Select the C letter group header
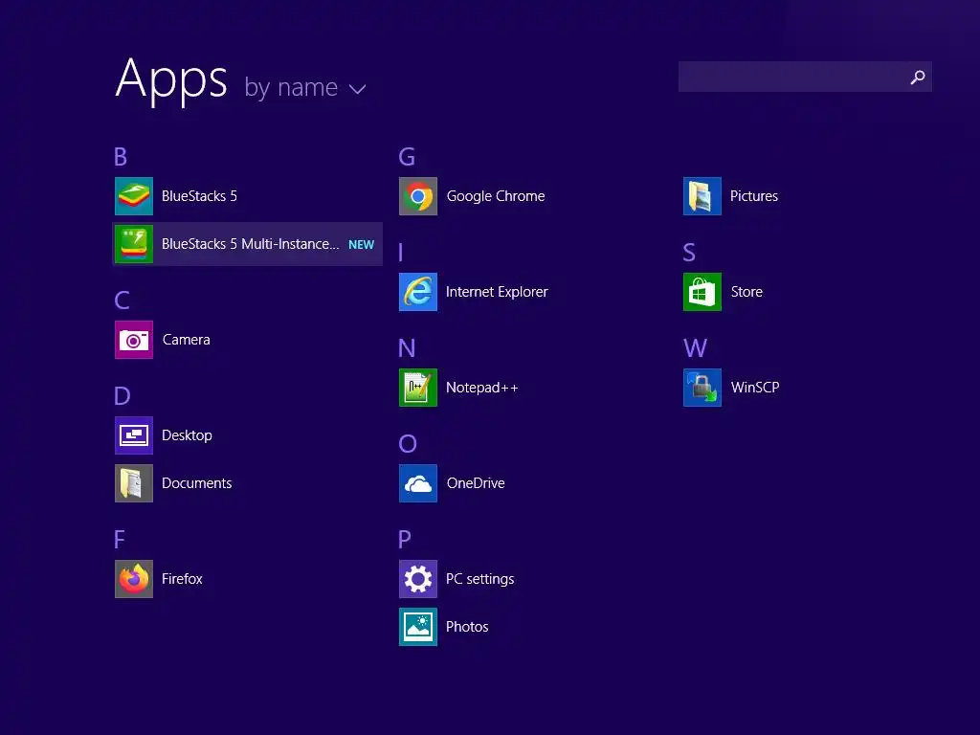Viewport: 980px width, 735px height. pyautogui.click(x=122, y=301)
